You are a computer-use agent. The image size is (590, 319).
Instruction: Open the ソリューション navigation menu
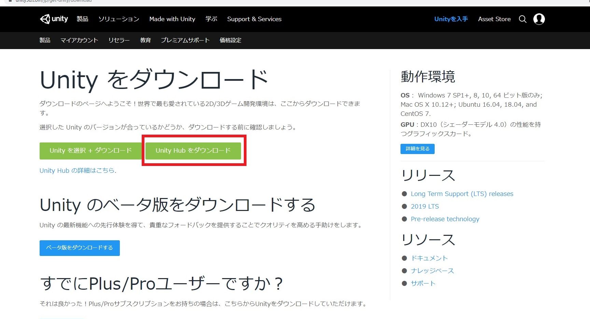[x=119, y=19]
